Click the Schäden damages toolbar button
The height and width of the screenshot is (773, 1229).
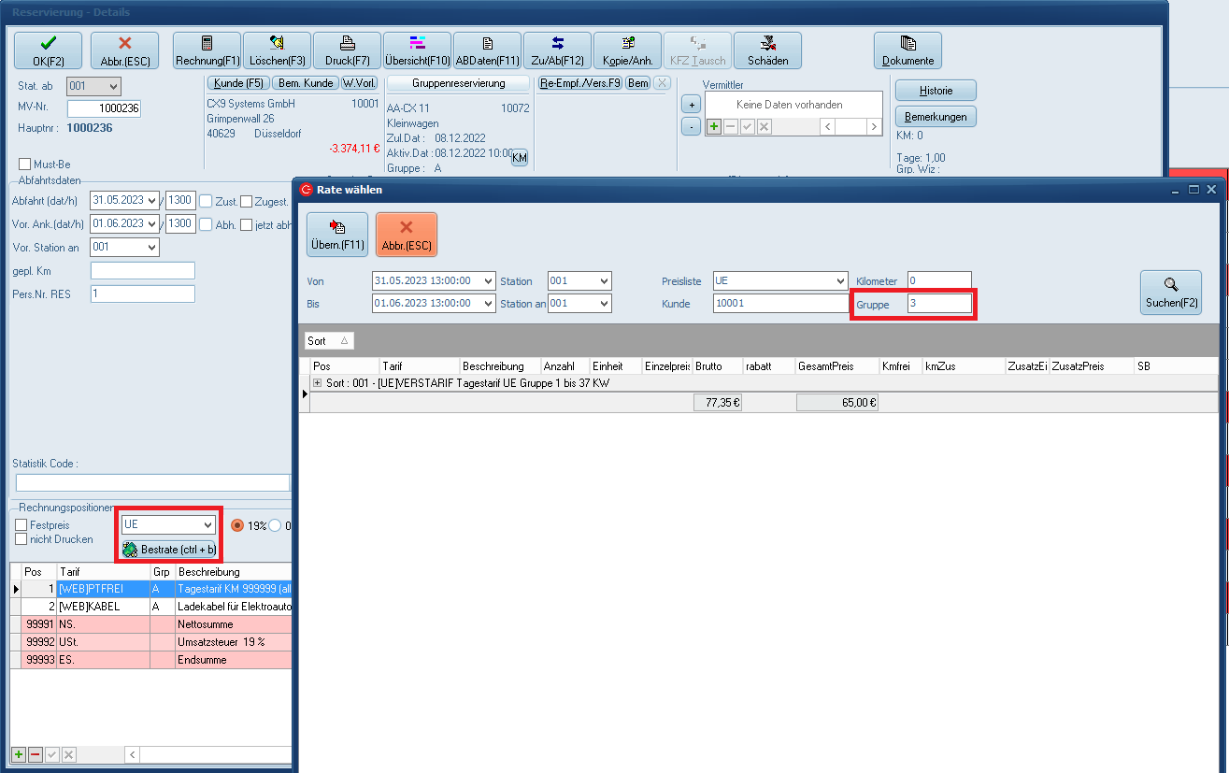[767, 50]
